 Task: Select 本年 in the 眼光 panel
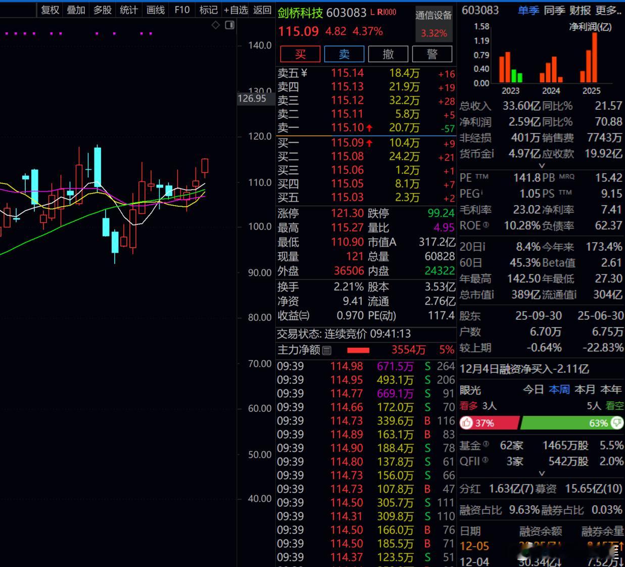pyautogui.click(x=611, y=390)
